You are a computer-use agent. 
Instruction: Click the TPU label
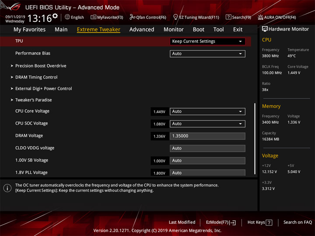[x=19, y=41]
